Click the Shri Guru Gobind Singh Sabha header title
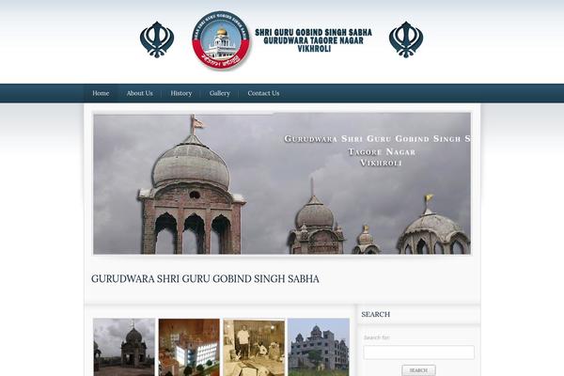The image size is (564, 376). tap(313, 40)
